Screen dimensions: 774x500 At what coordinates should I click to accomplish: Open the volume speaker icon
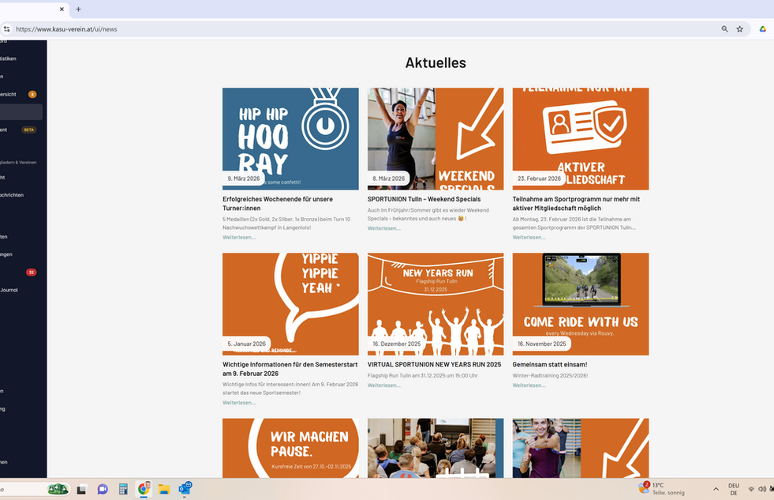(761, 489)
